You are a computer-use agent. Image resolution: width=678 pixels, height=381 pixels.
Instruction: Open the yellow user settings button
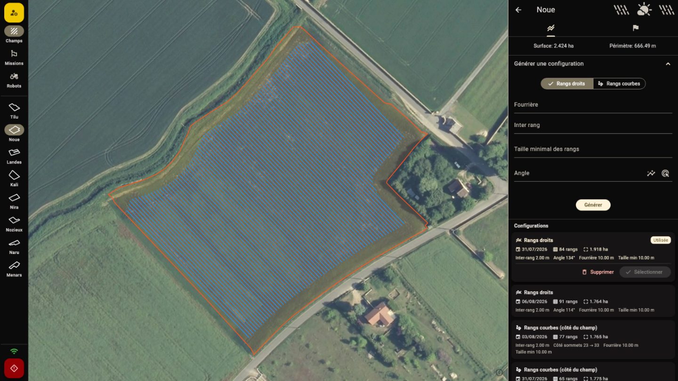click(x=14, y=13)
